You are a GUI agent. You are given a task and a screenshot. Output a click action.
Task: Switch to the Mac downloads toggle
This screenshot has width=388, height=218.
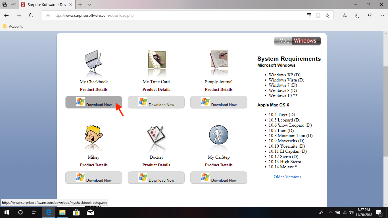[x=284, y=41]
